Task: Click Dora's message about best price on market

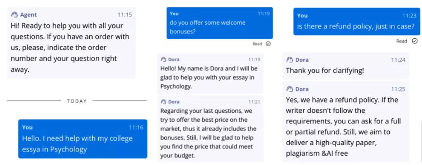Action: coord(211,129)
